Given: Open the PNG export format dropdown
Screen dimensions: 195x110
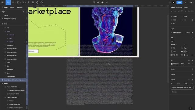Looking at the screenshot, I should 186,83.
